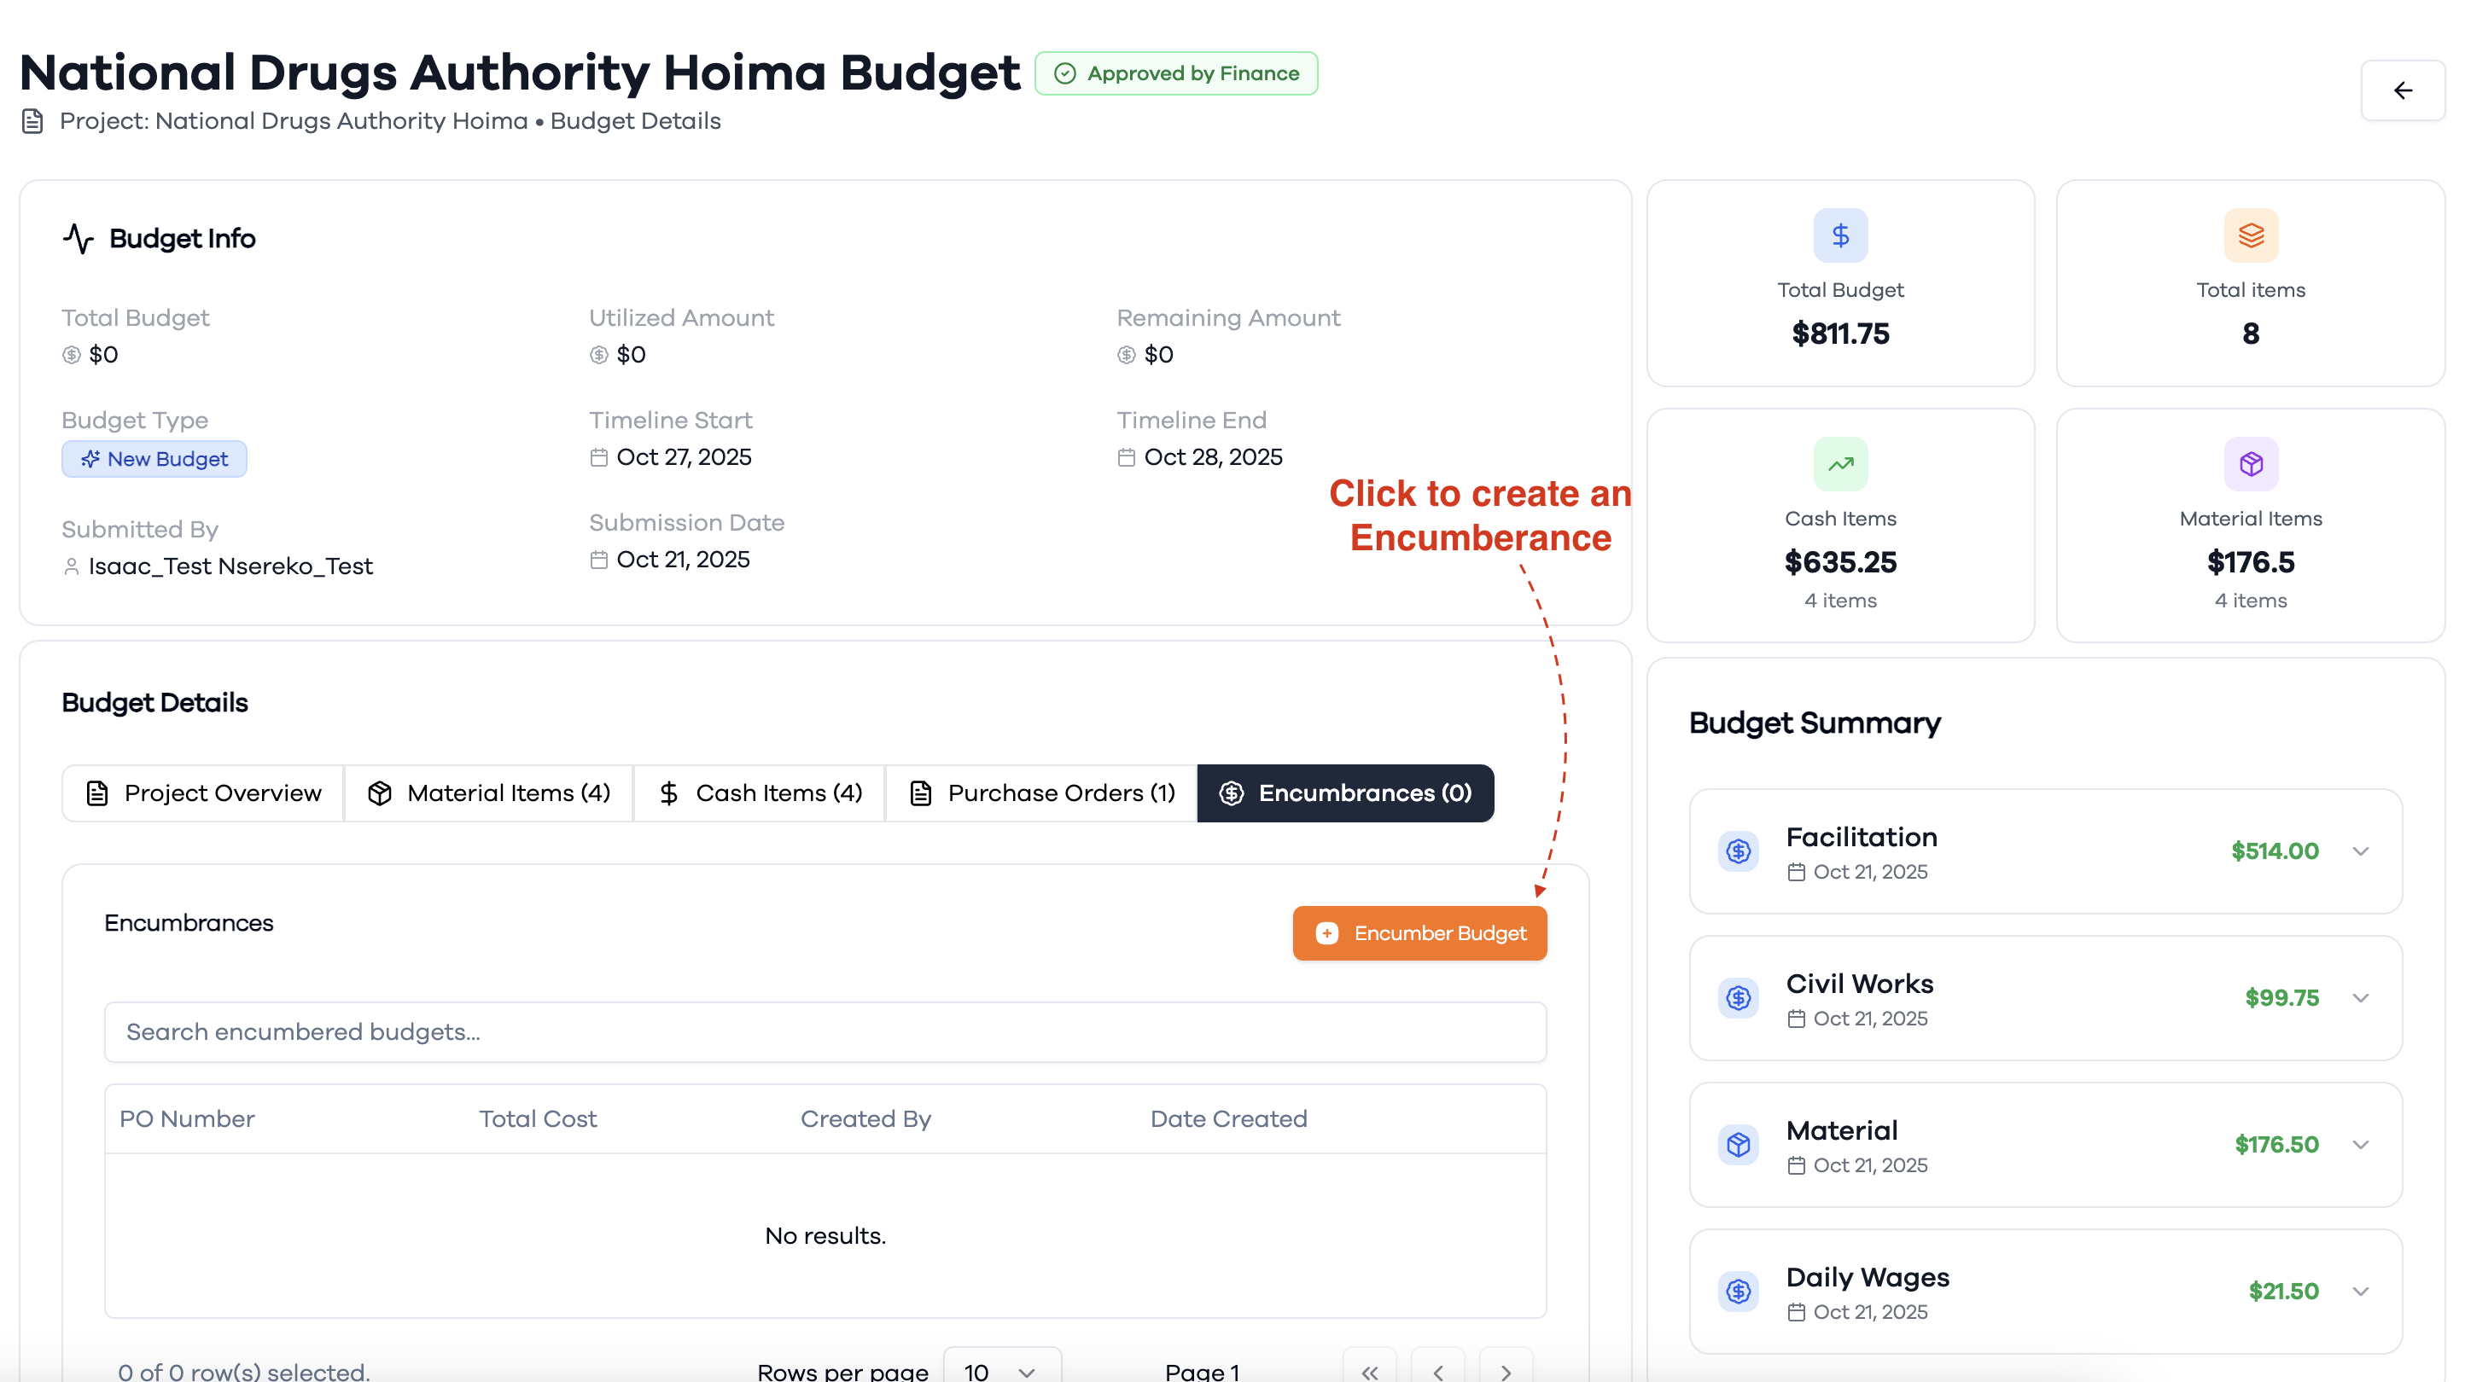This screenshot has height=1382, width=2465.
Task: Switch to the Project Overview tab
Action: (x=203, y=793)
